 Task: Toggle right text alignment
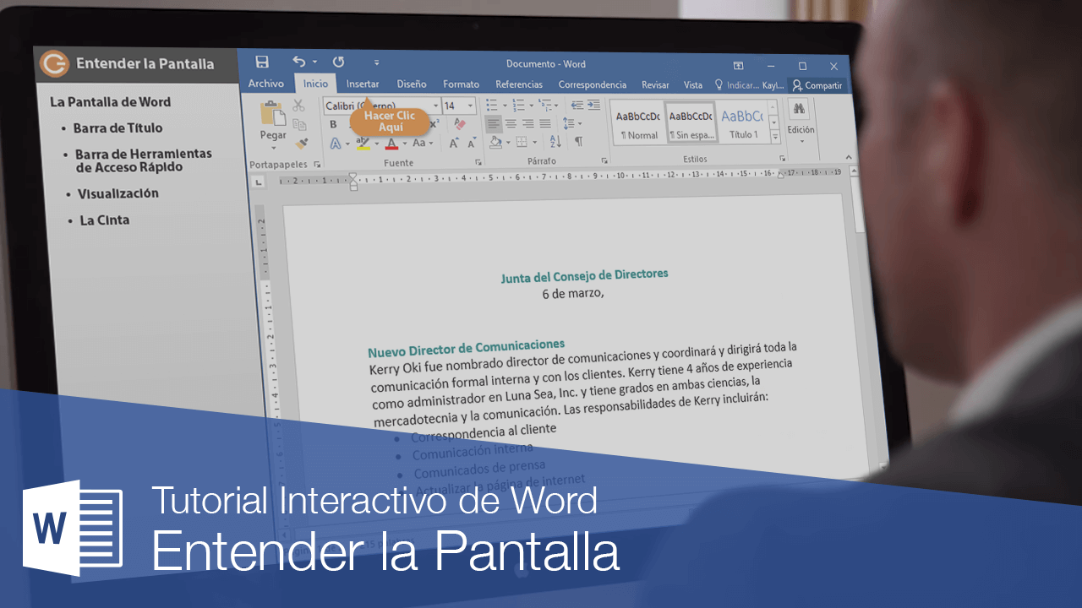click(x=527, y=123)
